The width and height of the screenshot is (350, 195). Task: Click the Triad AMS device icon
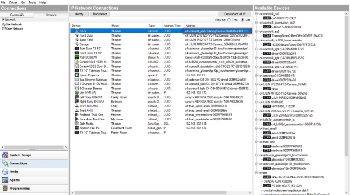(x=77, y=111)
